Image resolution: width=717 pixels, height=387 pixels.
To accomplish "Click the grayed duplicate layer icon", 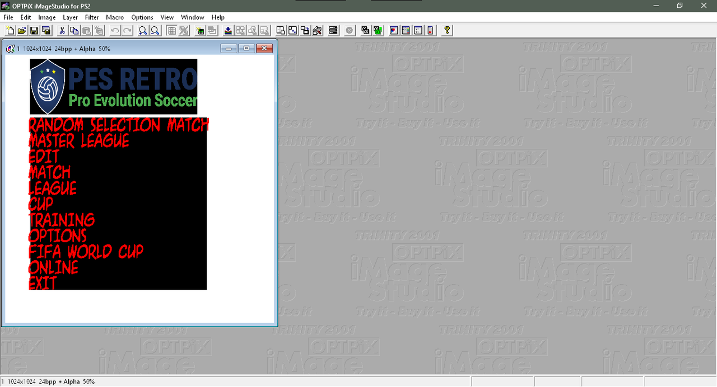I will [212, 31].
